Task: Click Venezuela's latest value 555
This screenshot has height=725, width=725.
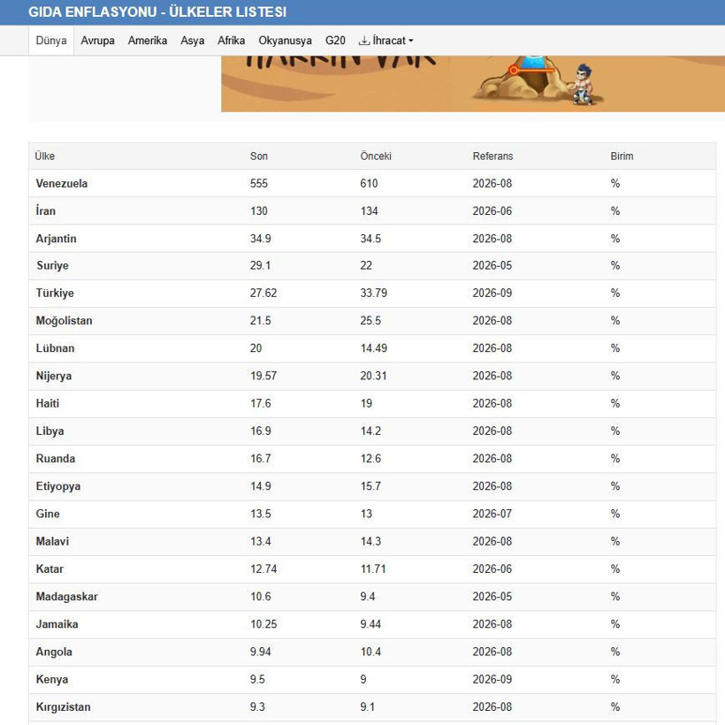Action: pyautogui.click(x=259, y=184)
